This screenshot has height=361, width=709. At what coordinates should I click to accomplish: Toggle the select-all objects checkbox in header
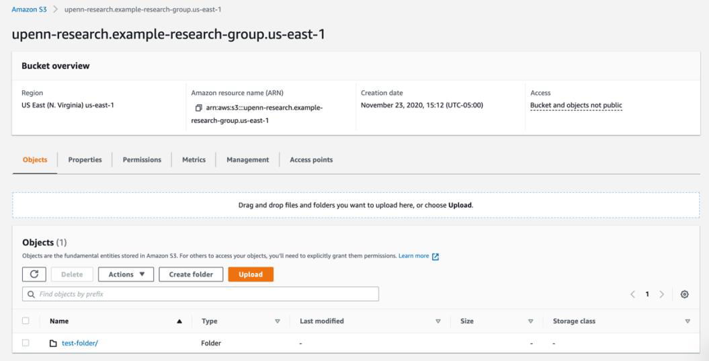click(x=26, y=321)
